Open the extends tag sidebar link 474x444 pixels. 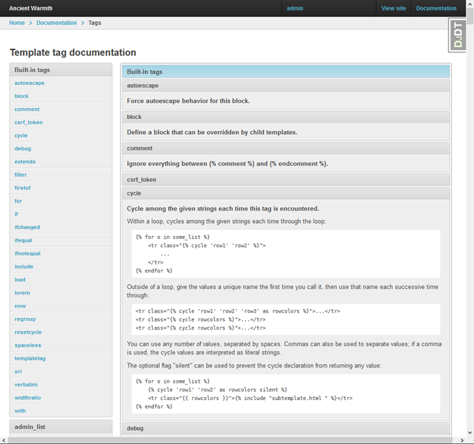click(25, 162)
